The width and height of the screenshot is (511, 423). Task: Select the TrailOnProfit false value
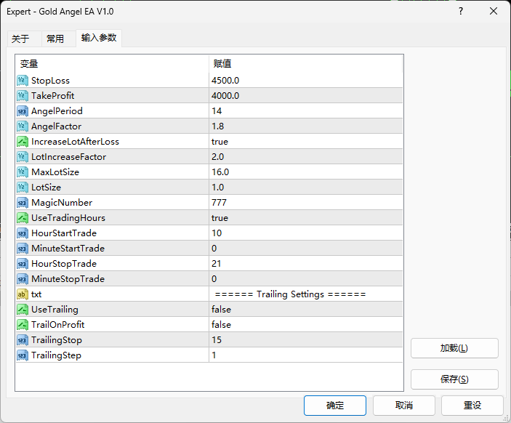click(221, 325)
